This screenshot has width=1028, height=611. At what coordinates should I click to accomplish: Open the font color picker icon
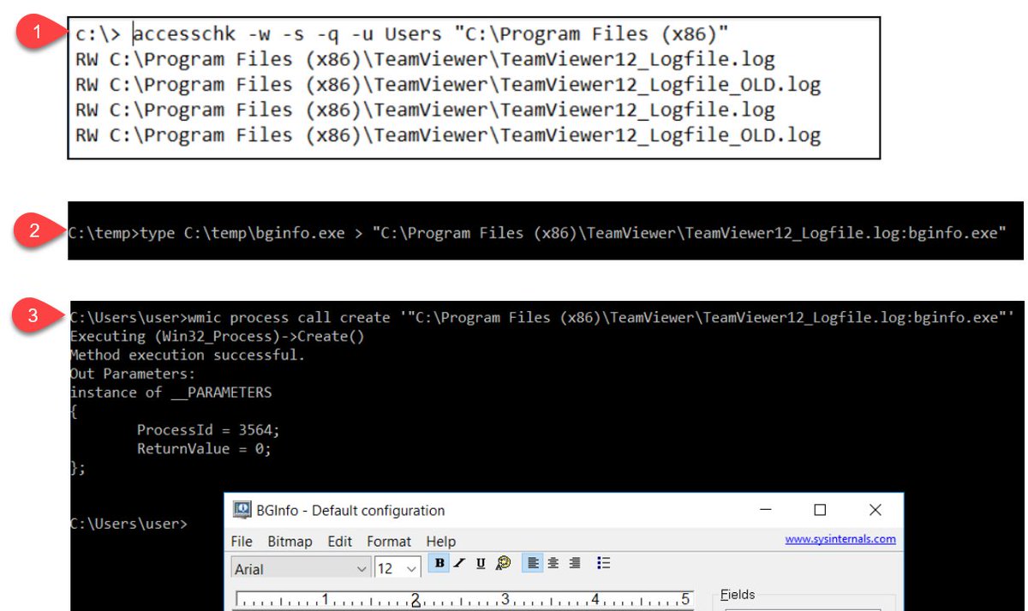point(504,563)
